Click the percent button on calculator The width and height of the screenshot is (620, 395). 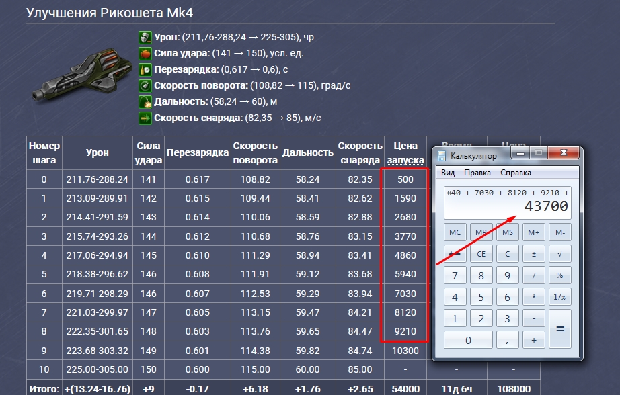tap(560, 275)
